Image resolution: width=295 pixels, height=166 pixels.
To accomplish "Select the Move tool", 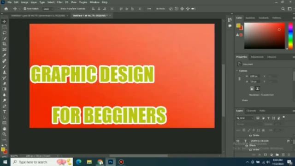I will pyautogui.click(x=4, y=22).
